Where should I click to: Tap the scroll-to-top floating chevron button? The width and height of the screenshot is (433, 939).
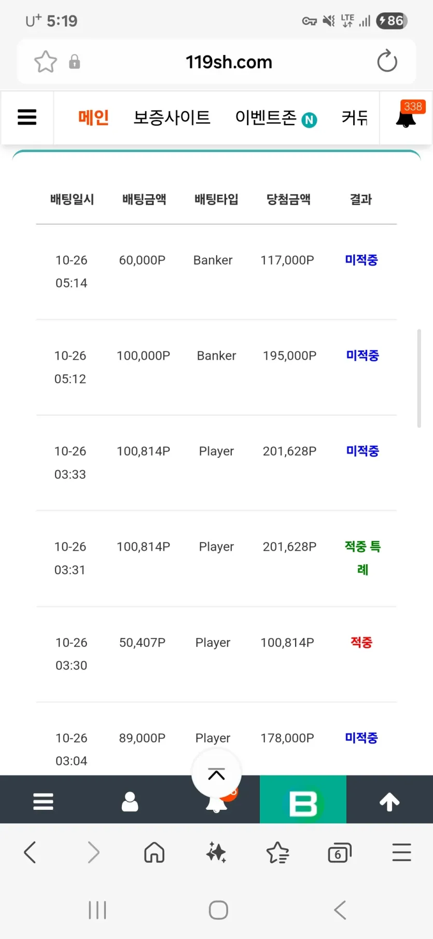pos(216,774)
